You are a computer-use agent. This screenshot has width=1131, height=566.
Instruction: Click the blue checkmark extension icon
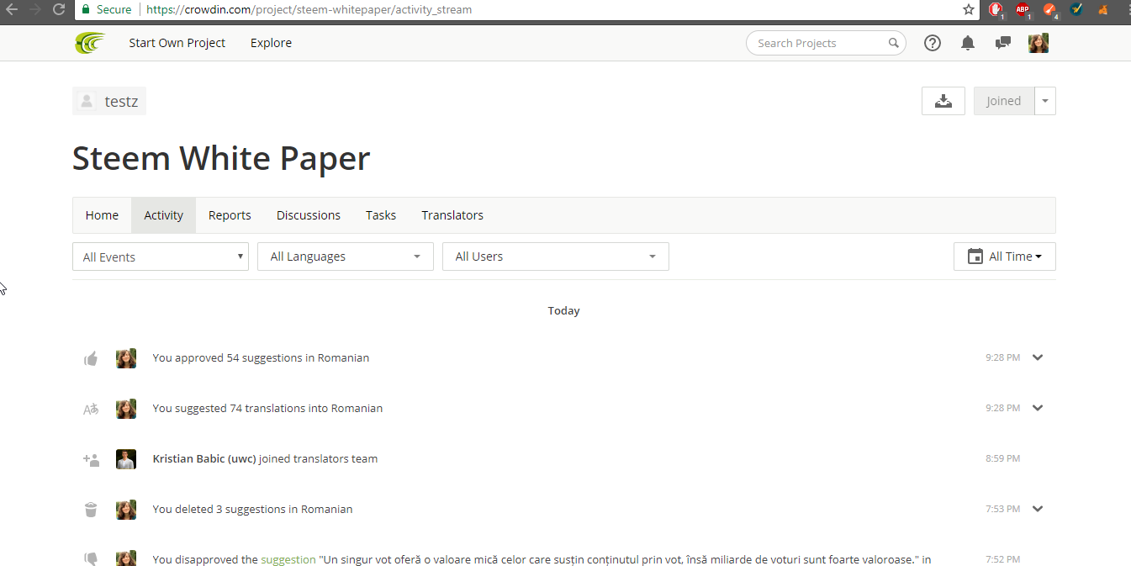coord(1076,9)
